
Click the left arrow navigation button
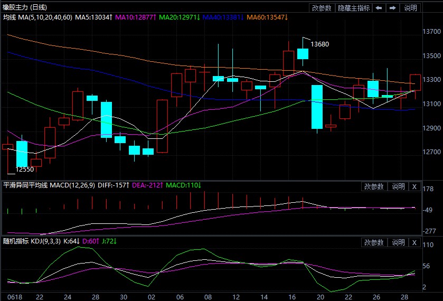[379, 7]
